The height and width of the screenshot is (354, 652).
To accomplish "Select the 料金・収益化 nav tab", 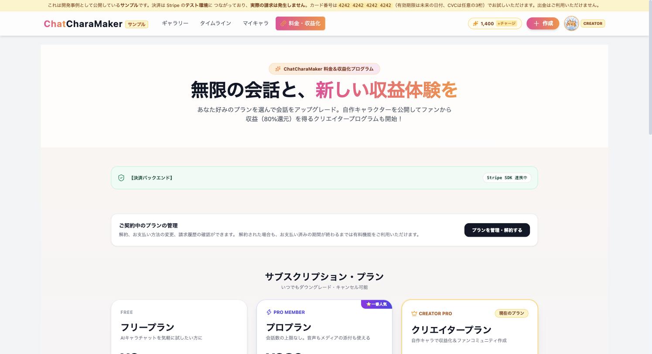I will [x=300, y=24].
